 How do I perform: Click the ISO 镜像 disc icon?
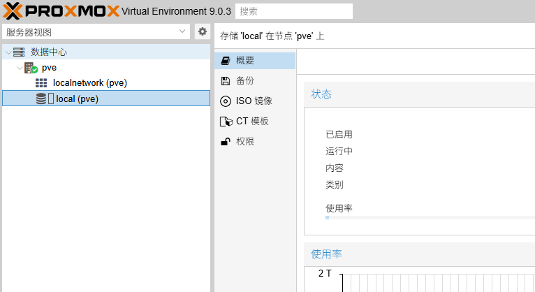(x=226, y=101)
